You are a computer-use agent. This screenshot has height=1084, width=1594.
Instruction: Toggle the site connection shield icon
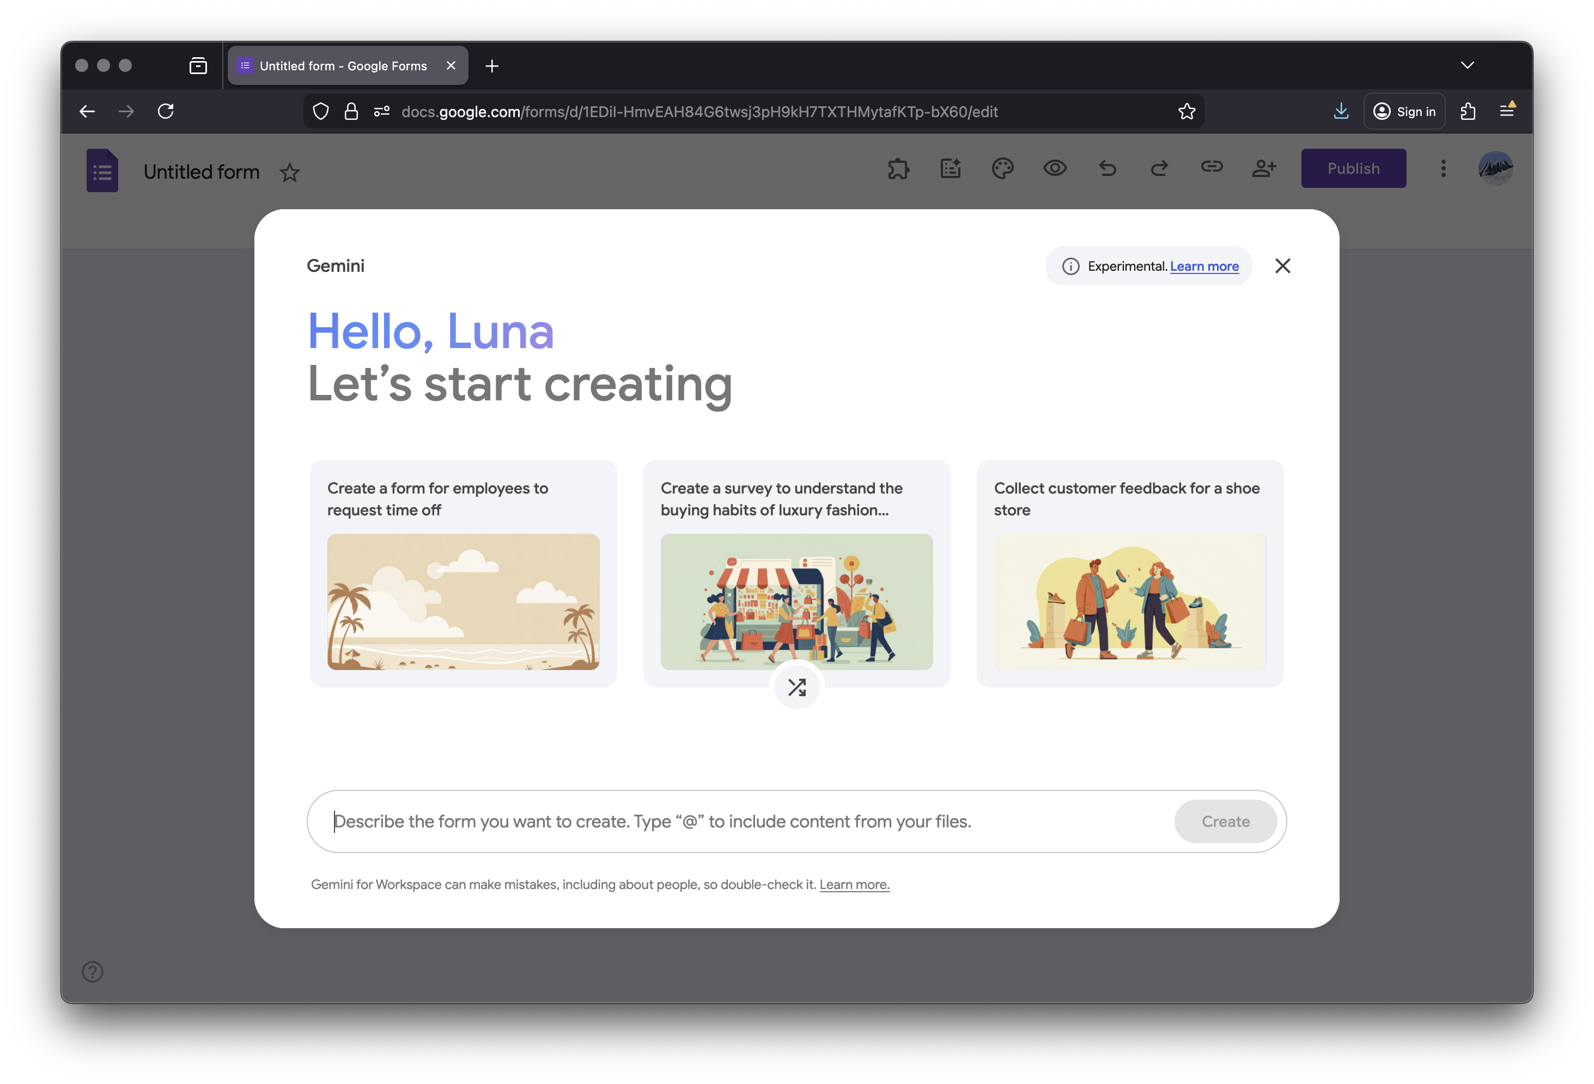(320, 111)
